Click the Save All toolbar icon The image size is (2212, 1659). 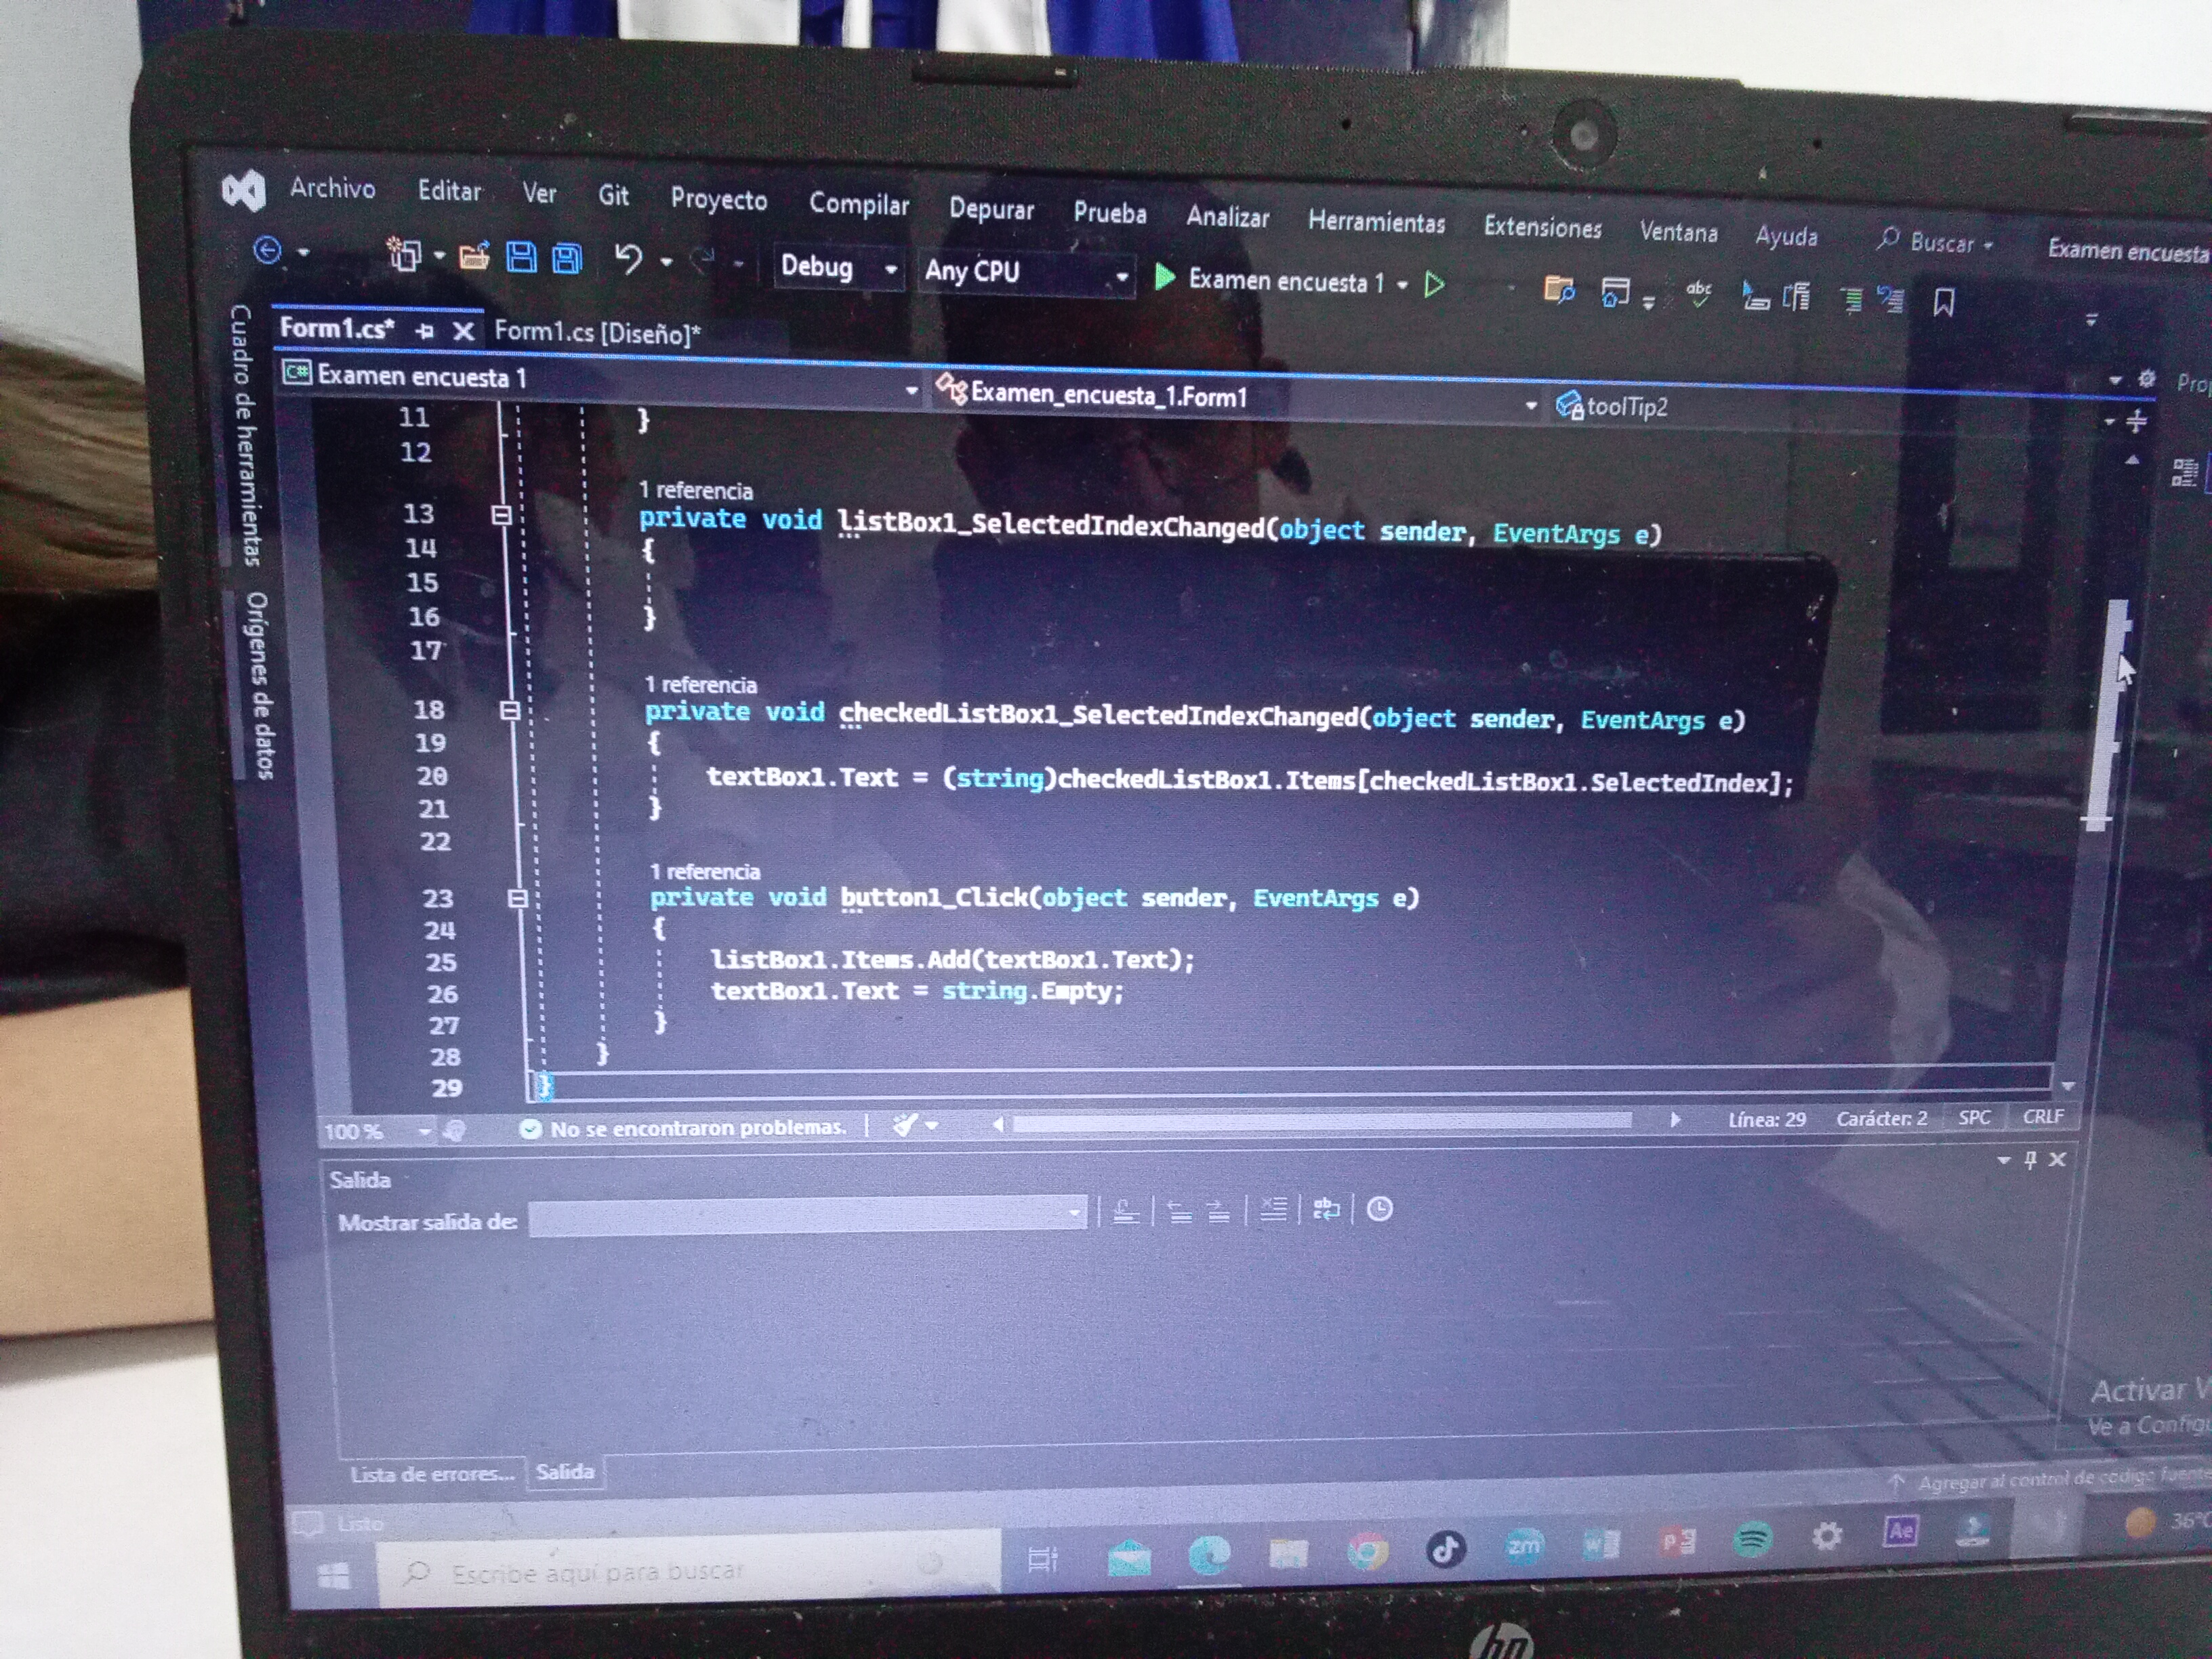[x=567, y=259]
